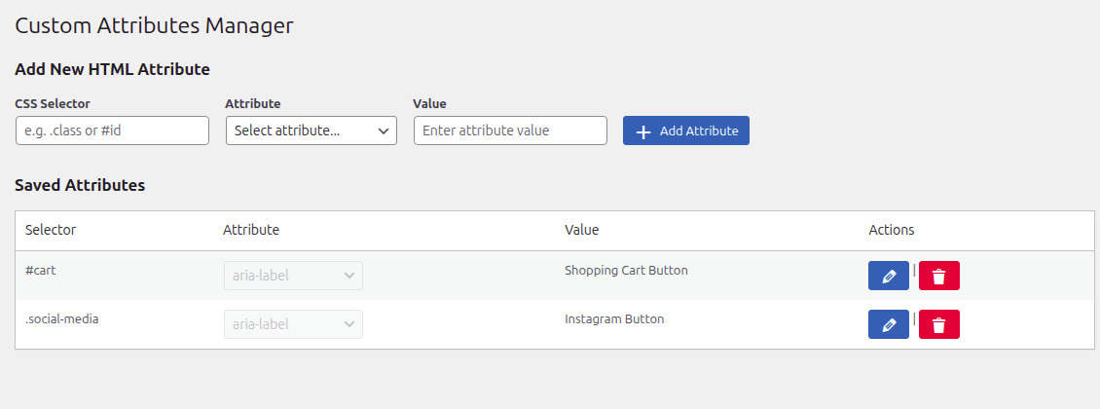Click into the attribute value text field
Viewport: 1100px width, 409px height.
tap(510, 130)
